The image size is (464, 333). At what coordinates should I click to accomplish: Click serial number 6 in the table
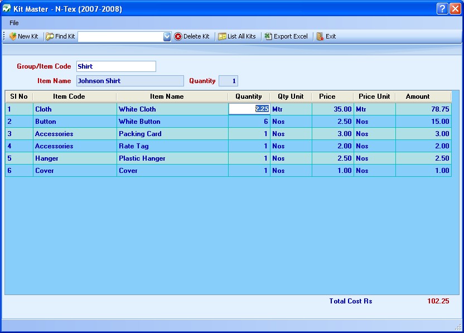[19, 171]
